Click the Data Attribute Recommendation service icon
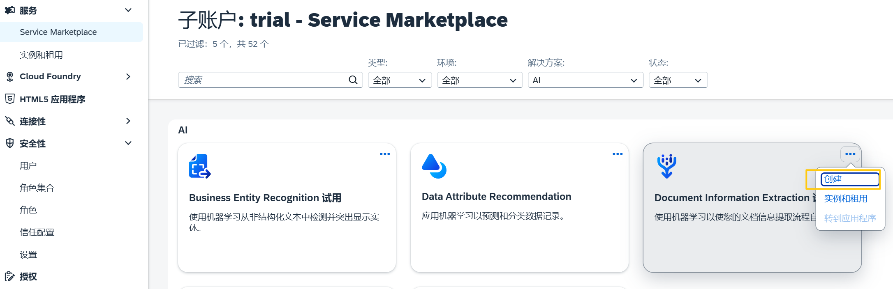The width and height of the screenshot is (893, 289). [x=434, y=166]
